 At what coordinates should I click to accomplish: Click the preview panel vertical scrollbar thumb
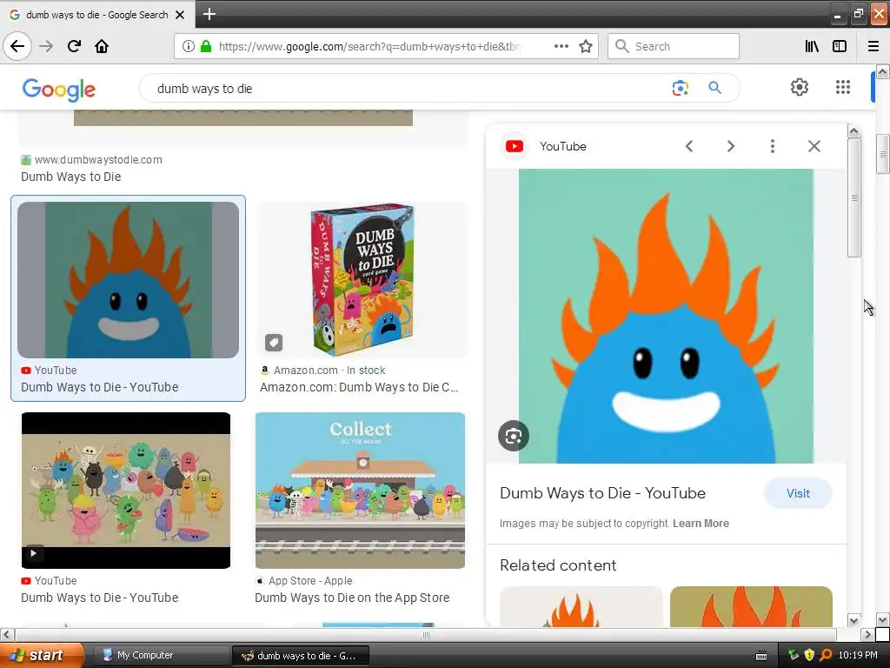click(x=854, y=197)
